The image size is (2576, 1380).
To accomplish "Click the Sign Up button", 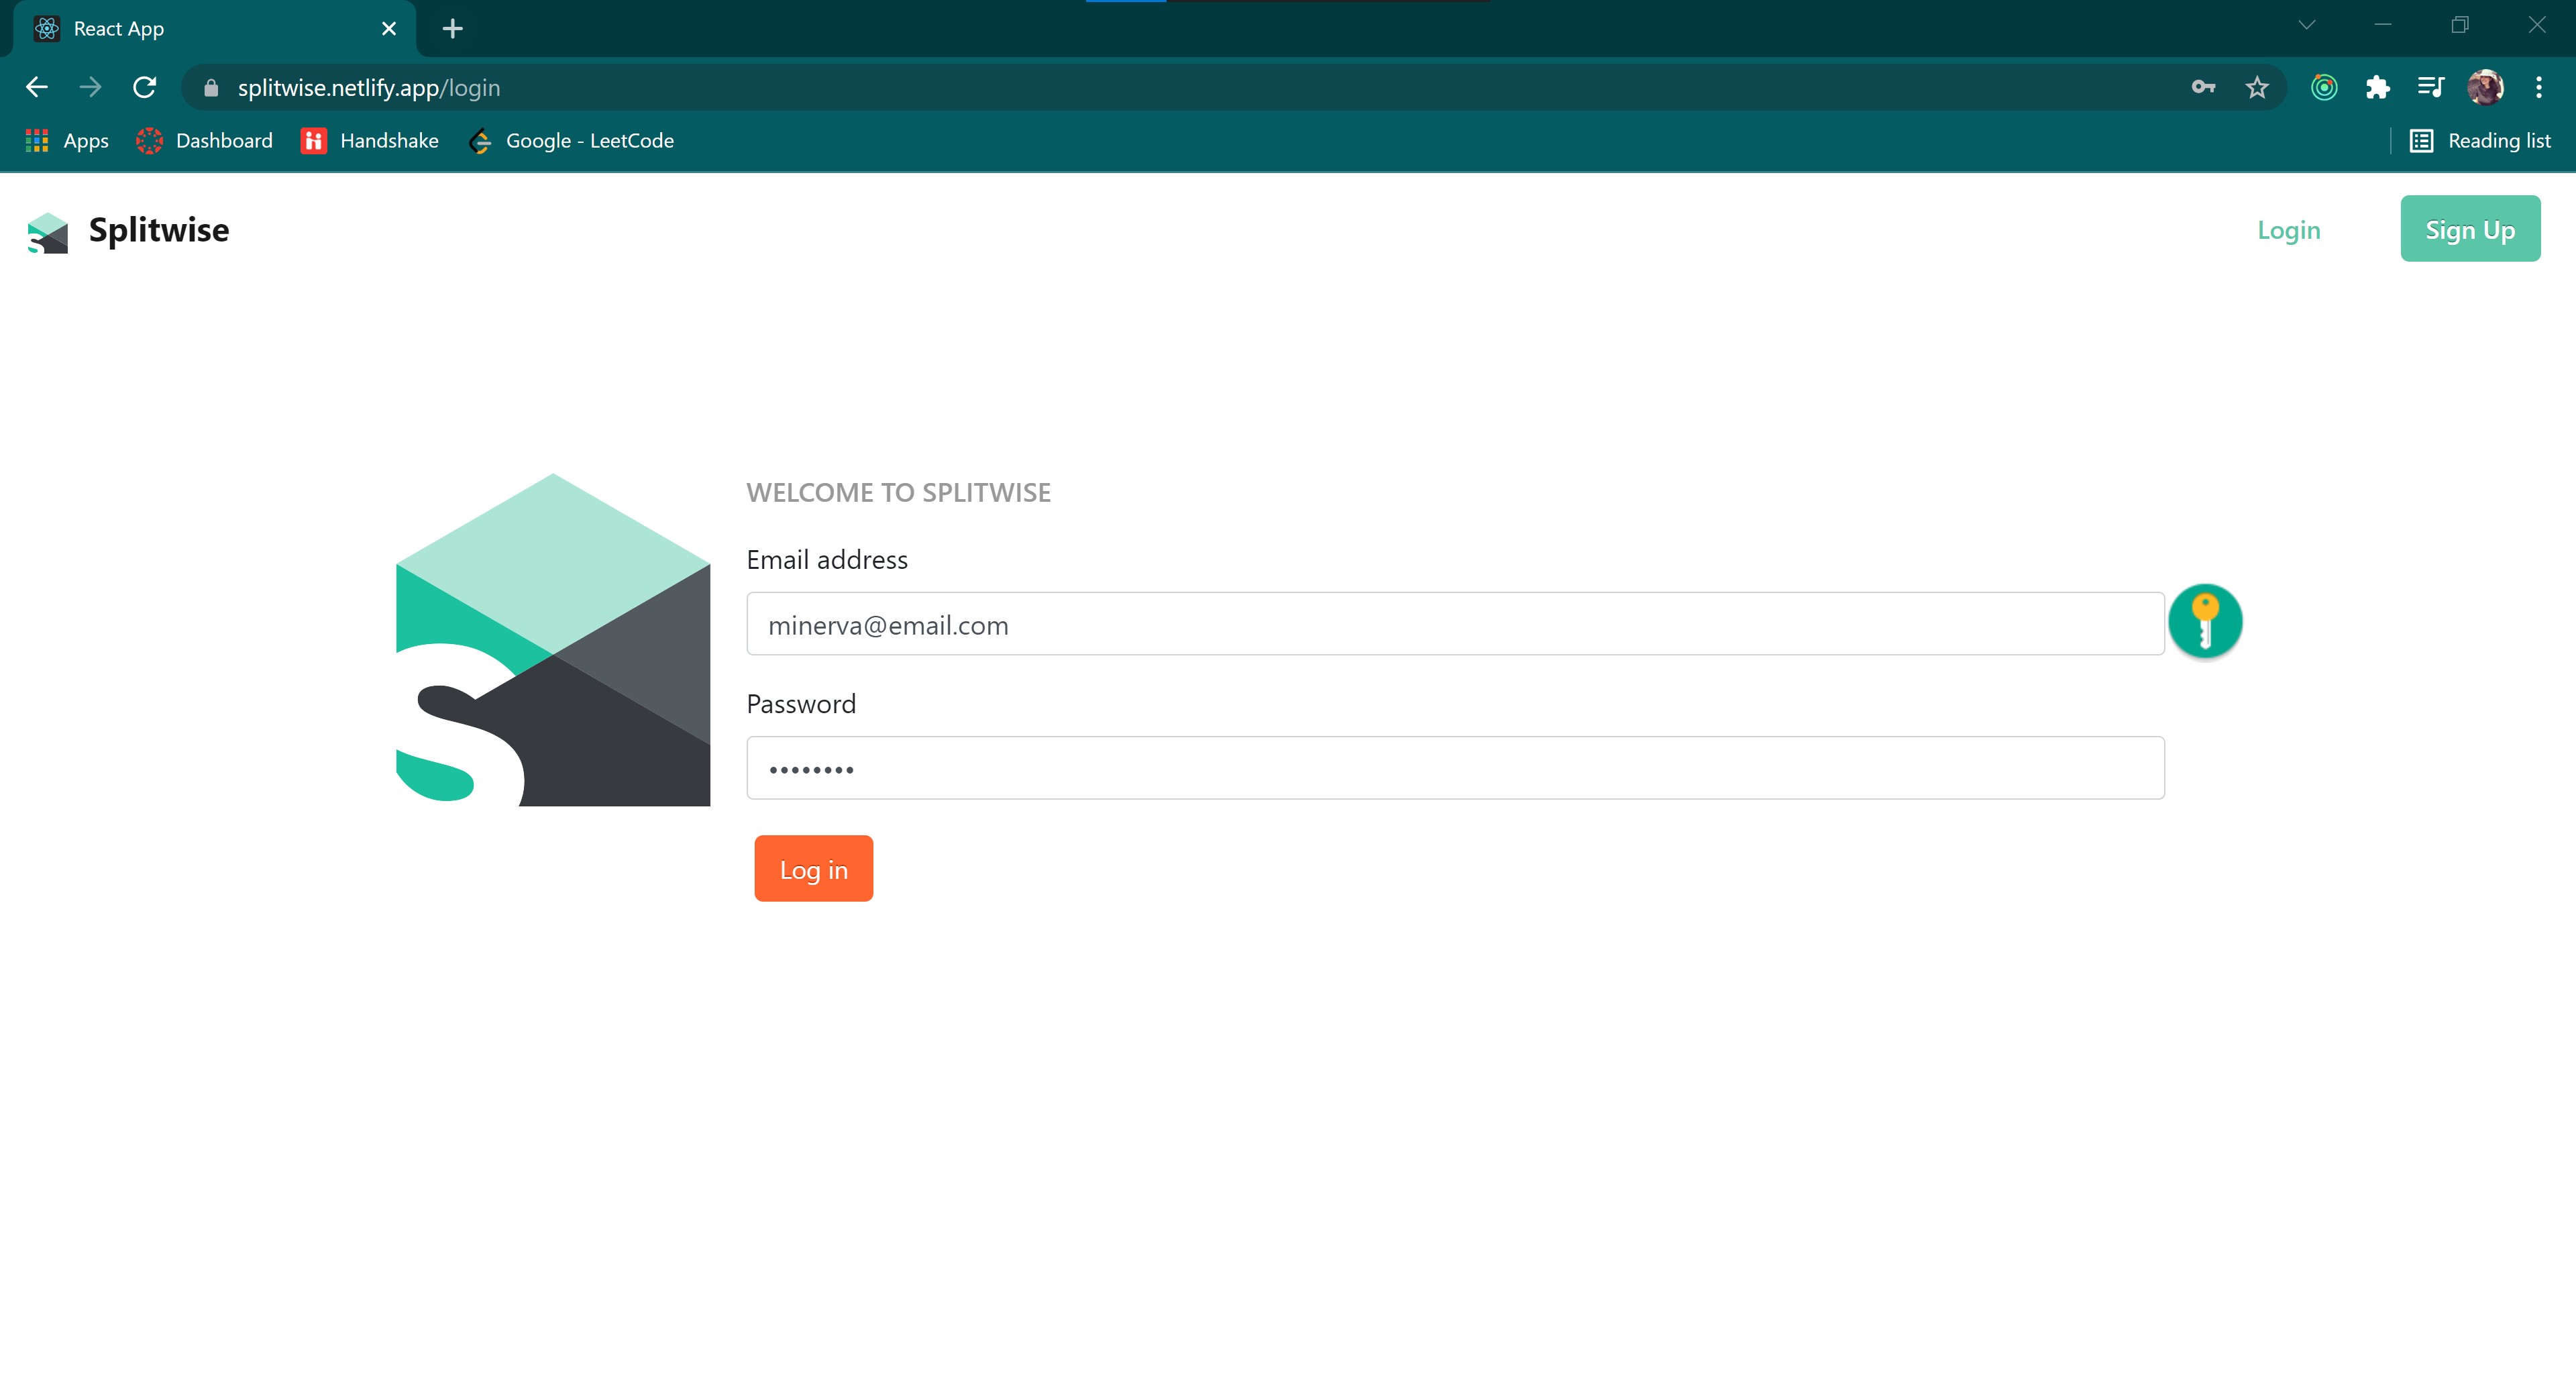I will [x=2469, y=229].
